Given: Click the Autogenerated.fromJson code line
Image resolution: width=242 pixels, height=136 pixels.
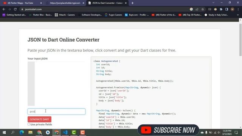Looking at the screenshot, I should click(128, 87).
